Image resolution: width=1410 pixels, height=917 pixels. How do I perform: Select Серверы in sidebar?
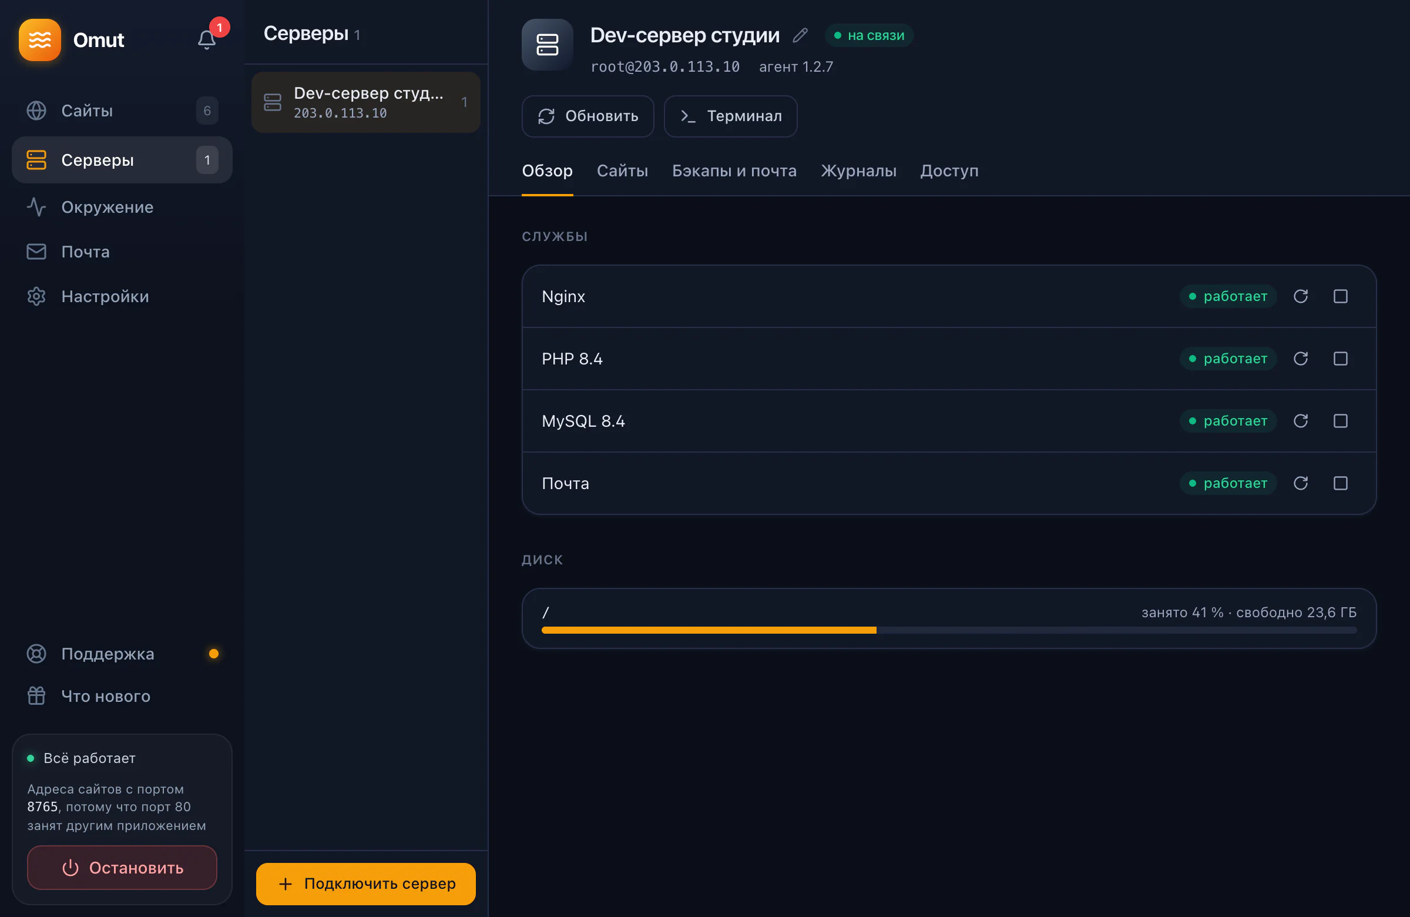coord(122,160)
